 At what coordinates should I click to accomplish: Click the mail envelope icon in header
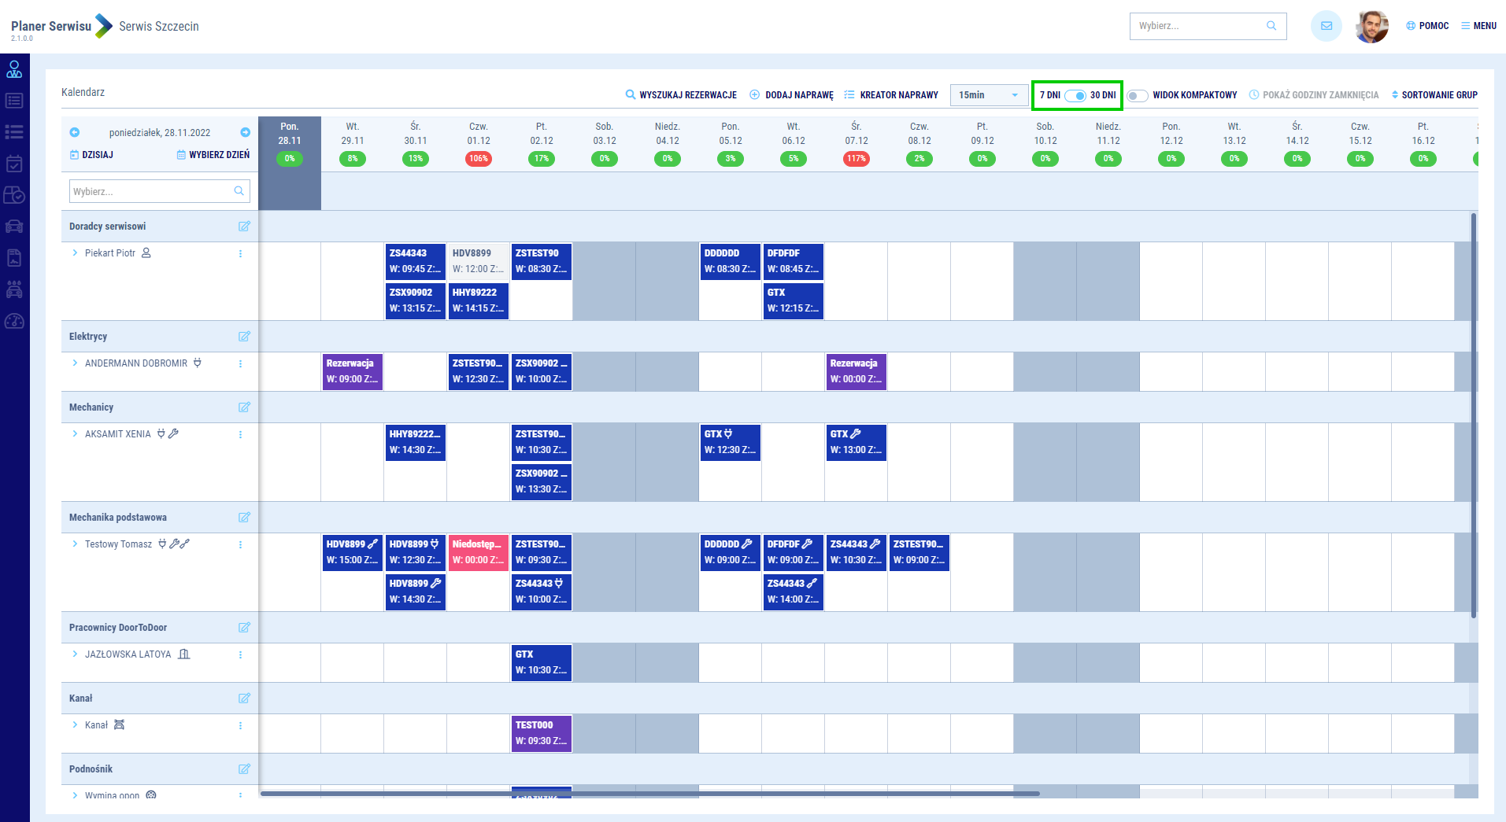point(1326,26)
